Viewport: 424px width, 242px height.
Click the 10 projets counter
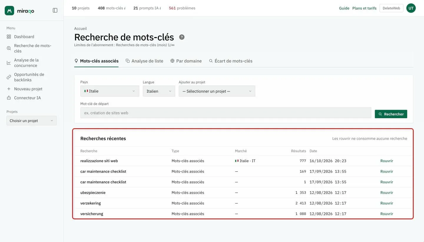click(x=81, y=8)
